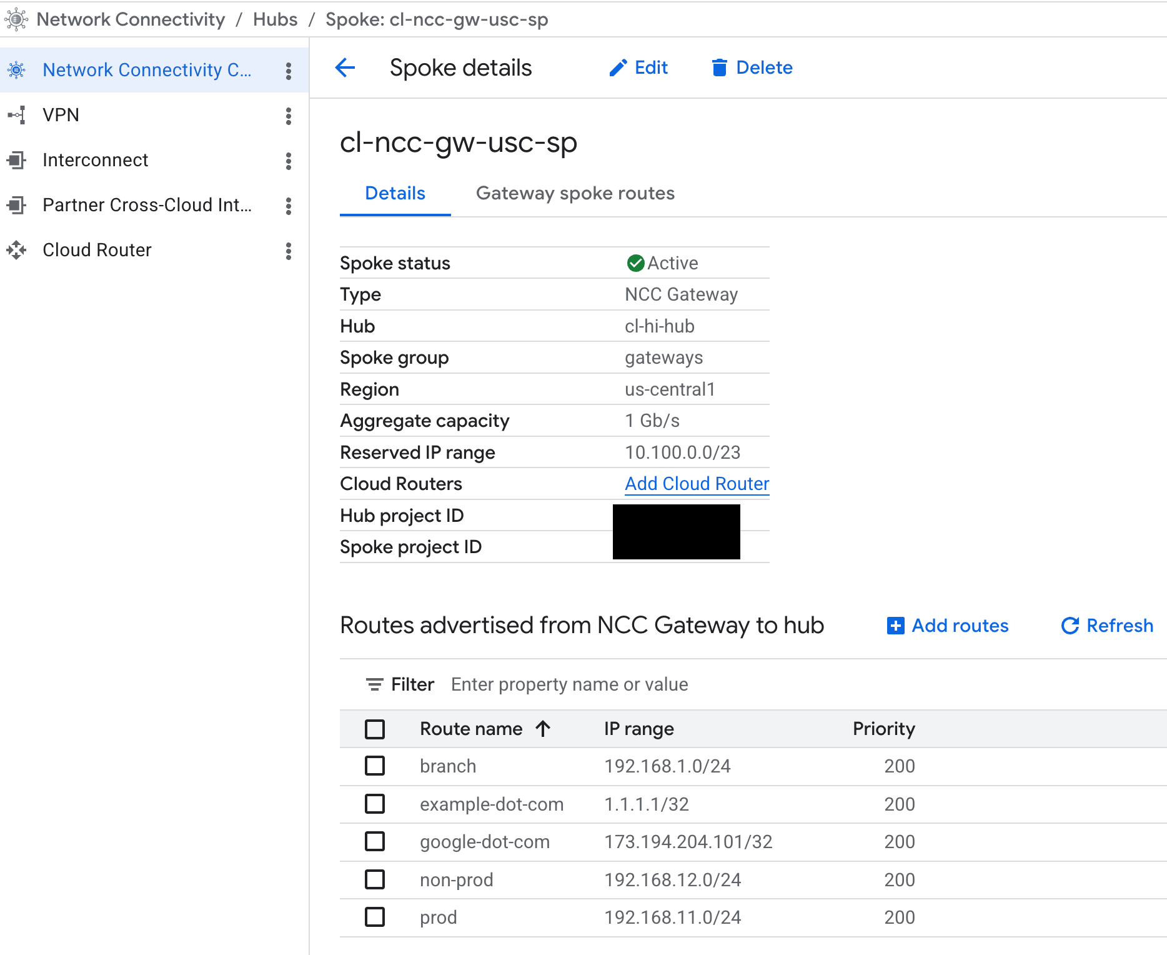Open Interconnect from the sidebar menu
This screenshot has width=1167, height=955.
tap(95, 160)
